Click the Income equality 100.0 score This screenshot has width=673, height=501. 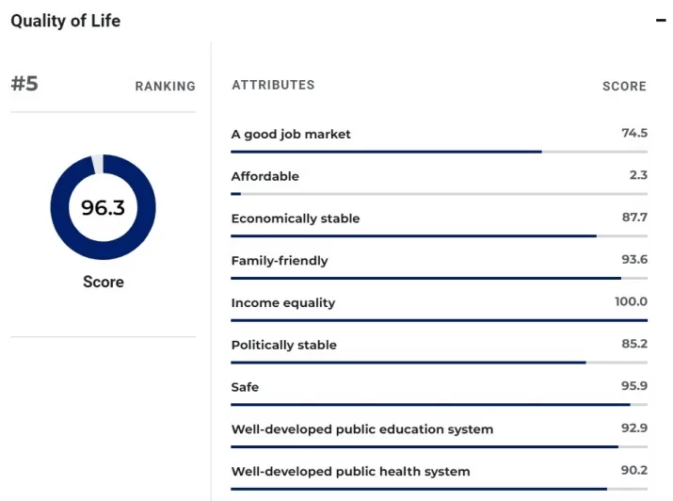point(631,301)
